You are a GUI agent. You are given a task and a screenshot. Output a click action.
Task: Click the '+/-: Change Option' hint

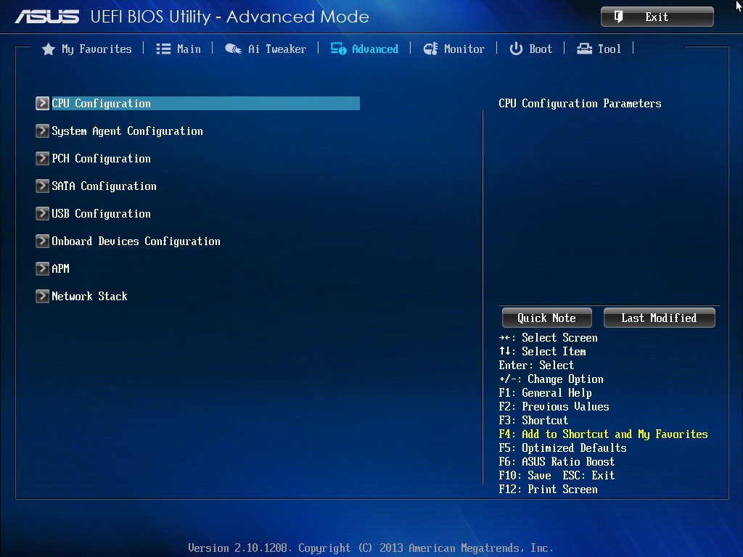point(551,379)
